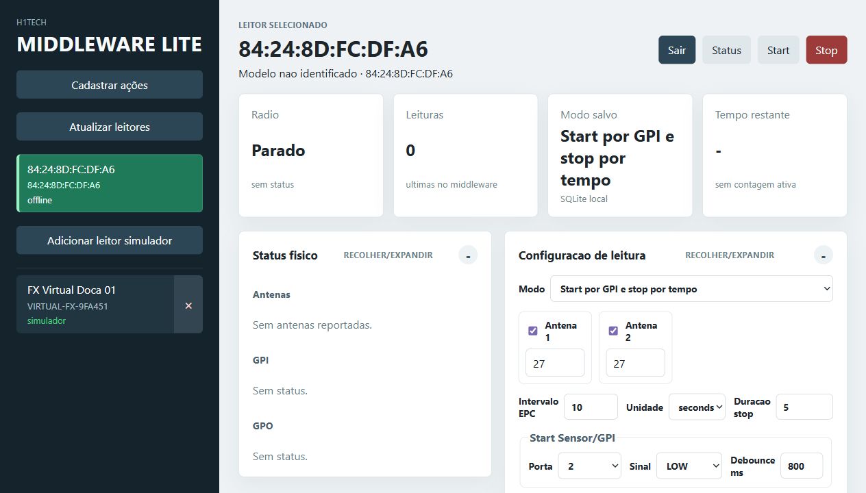Image resolution: width=866 pixels, height=493 pixels.
Task: Remove the FX Virtual Doca 01 simulator
Action: (x=188, y=305)
